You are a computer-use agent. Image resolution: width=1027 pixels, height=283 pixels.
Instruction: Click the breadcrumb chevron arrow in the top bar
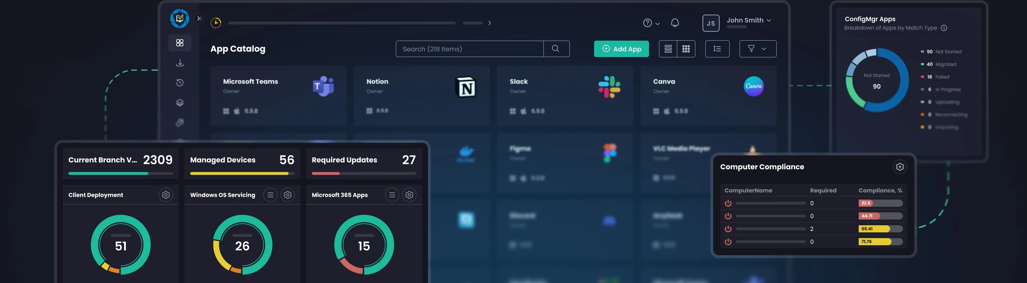pyautogui.click(x=490, y=23)
